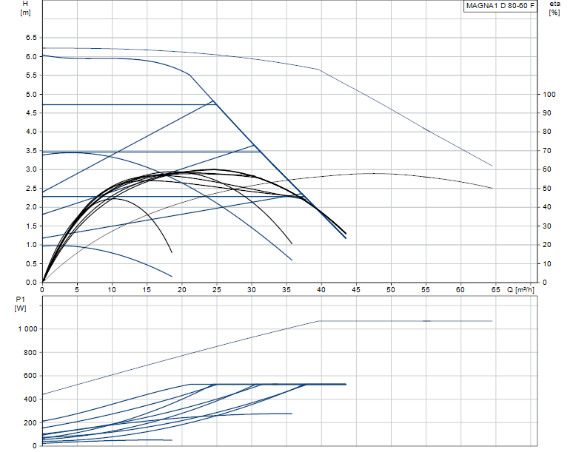The width and height of the screenshot is (573, 452).
Task: Select the 60 tick on the eta axis
Action: pyautogui.click(x=546, y=169)
